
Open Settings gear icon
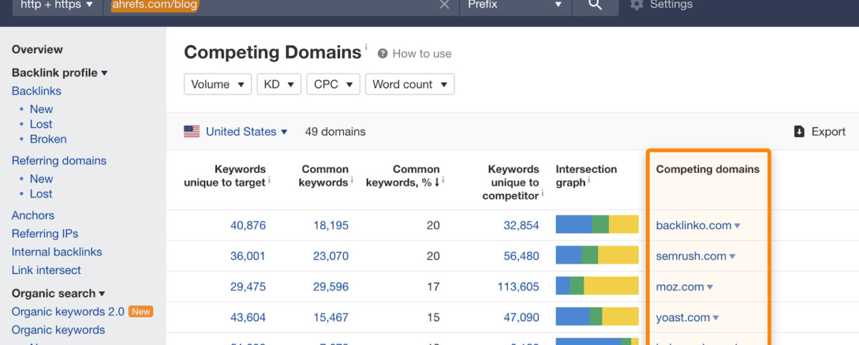click(636, 4)
